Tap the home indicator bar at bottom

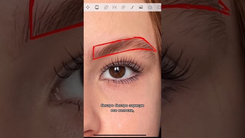120,135
